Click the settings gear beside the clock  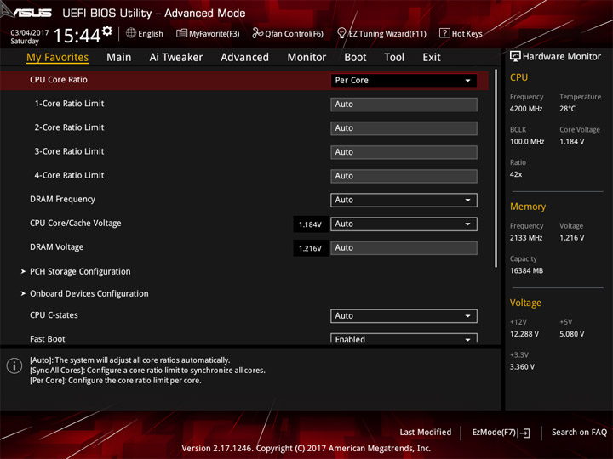click(107, 31)
